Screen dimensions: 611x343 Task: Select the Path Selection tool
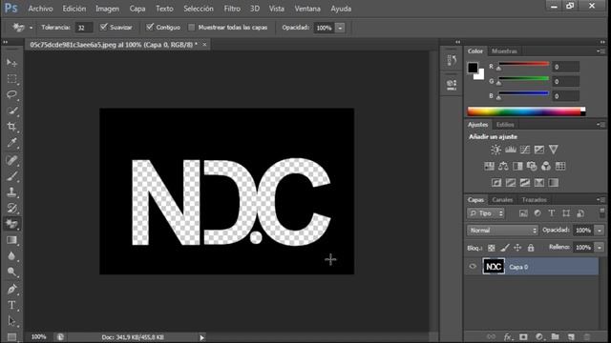11,321
